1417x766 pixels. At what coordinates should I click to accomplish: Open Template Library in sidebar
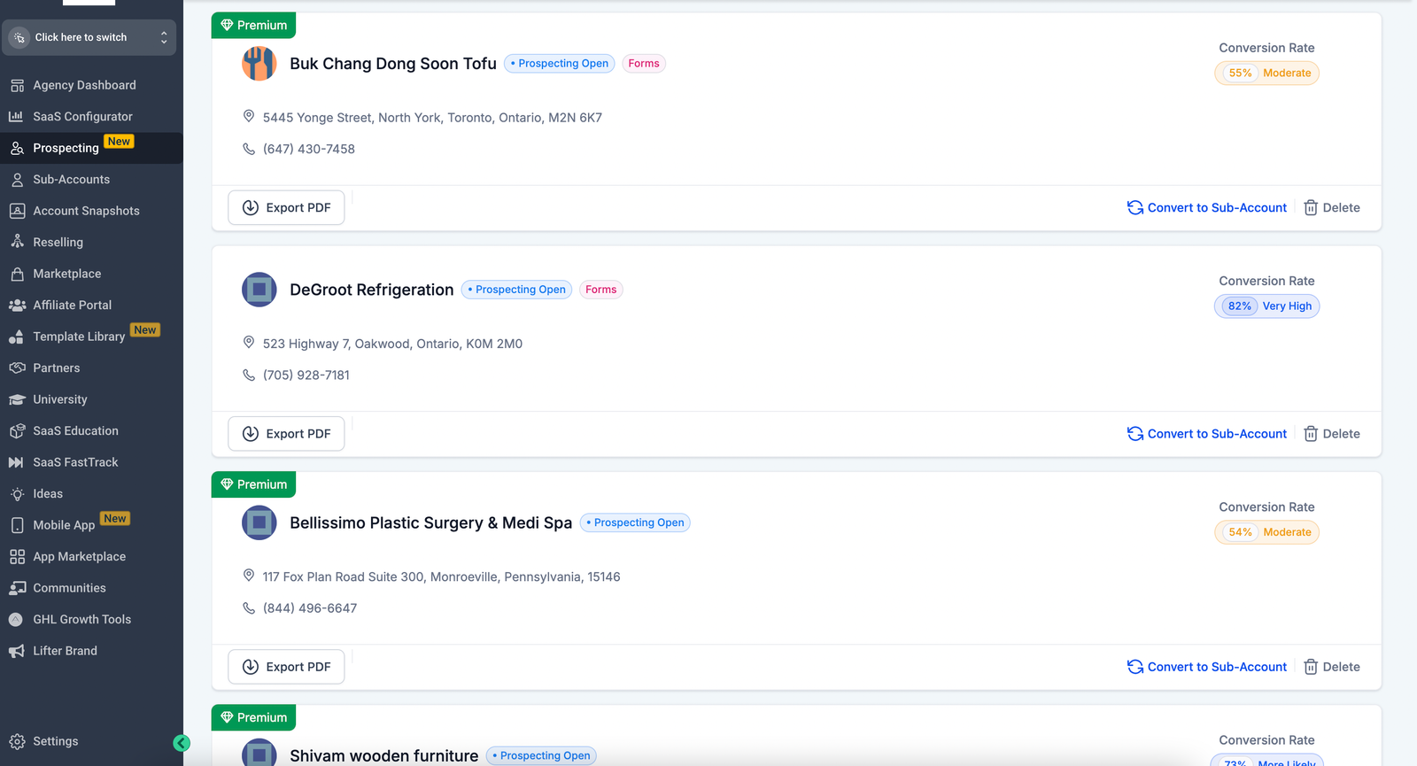(x=79, y=337)
